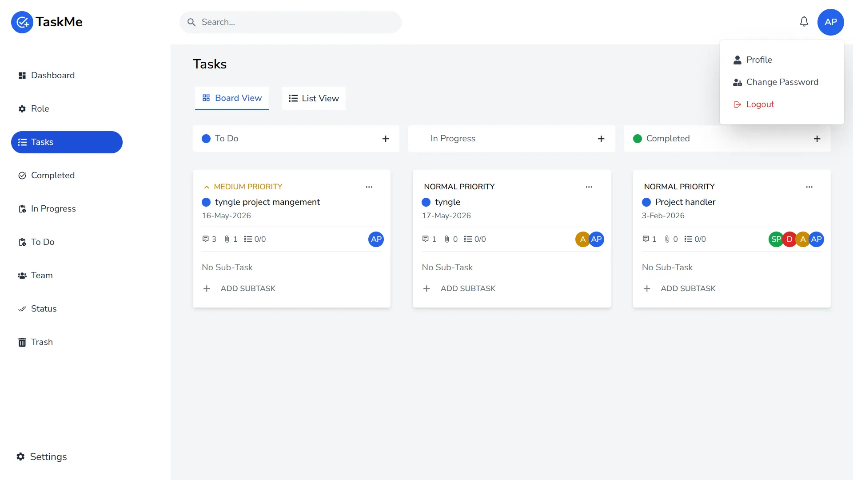This screenshot has height=480, width=853.
Task: Open notifications bell
Action: point(804,22)
